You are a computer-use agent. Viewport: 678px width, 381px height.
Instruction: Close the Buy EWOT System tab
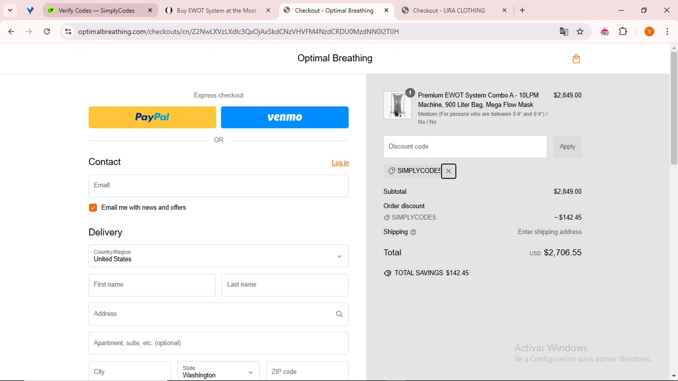[x=268, y=10]
